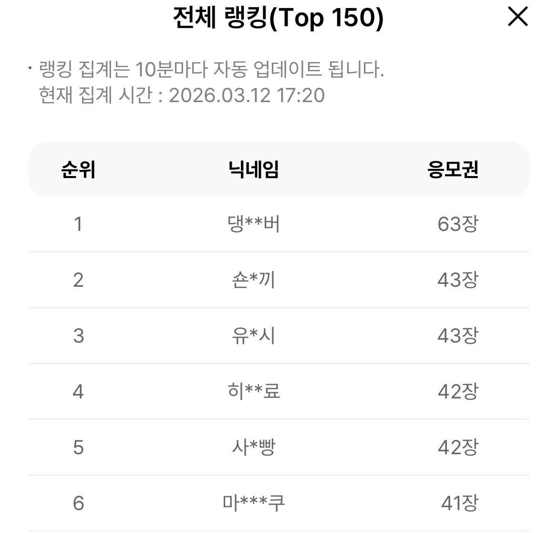
Task: Click the 41장 ticket count
Action: [459, 503]
